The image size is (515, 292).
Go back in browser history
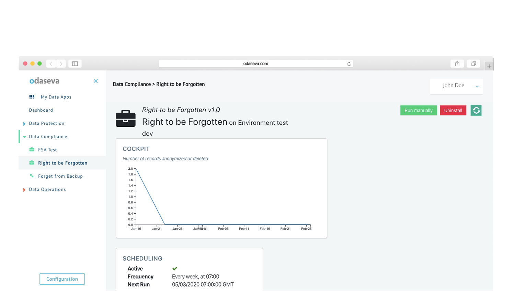click(x=51, y=64)
